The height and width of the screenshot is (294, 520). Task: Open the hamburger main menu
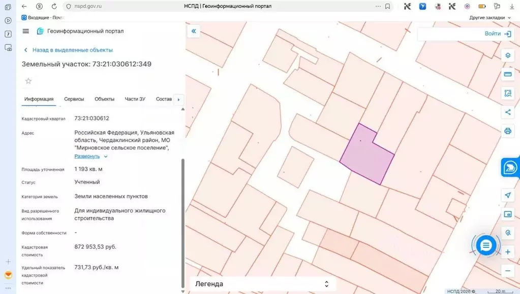point(26,31)
